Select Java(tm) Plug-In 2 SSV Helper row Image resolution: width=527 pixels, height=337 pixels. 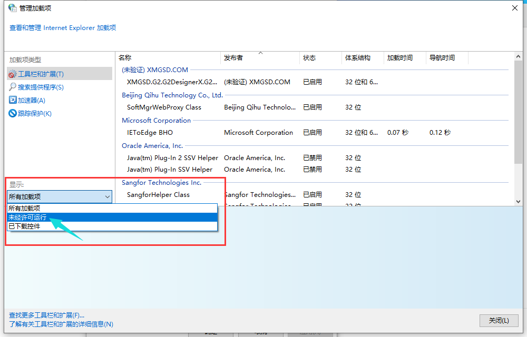pos(172,158)
